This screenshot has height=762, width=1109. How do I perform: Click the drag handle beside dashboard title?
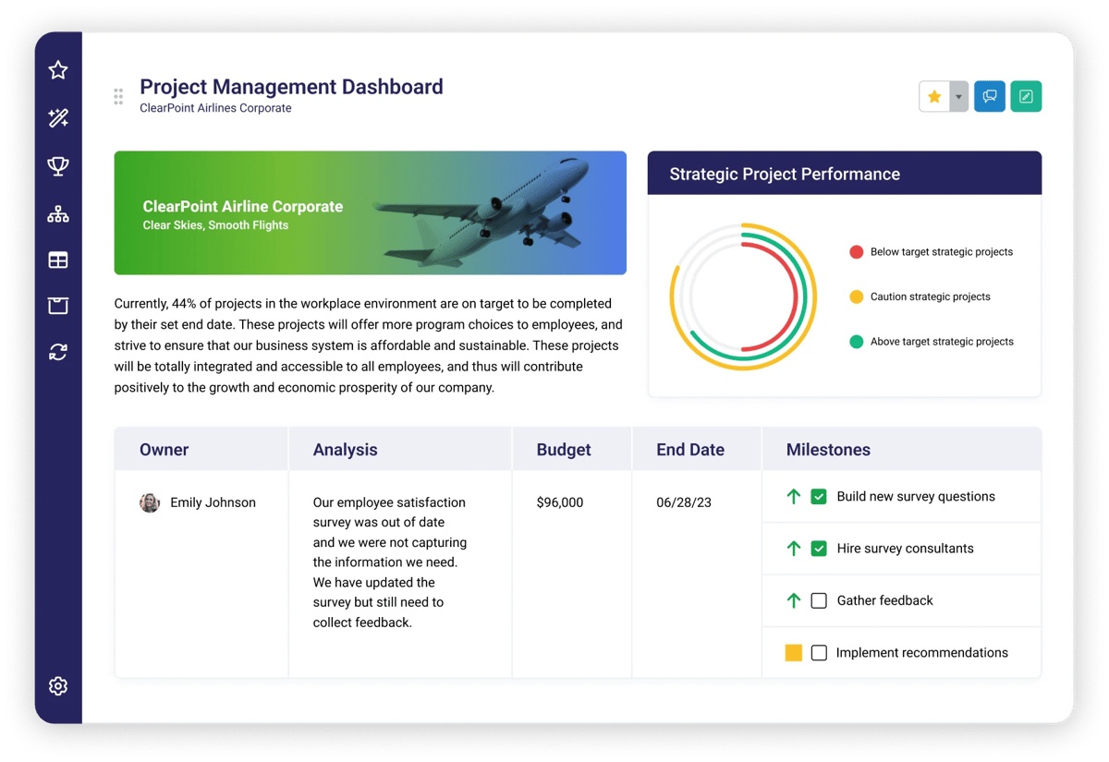pyautogui.click(x=118, y=97)
